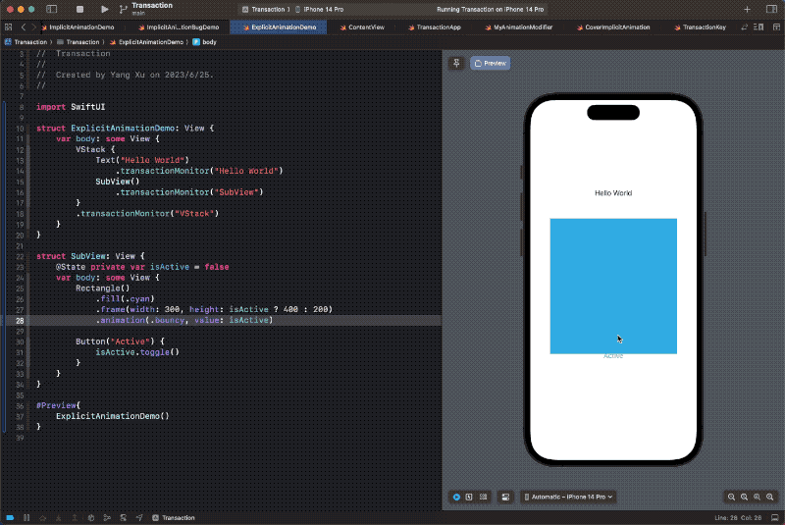Click the Run play button in toolbar

(x=104, y=9)
